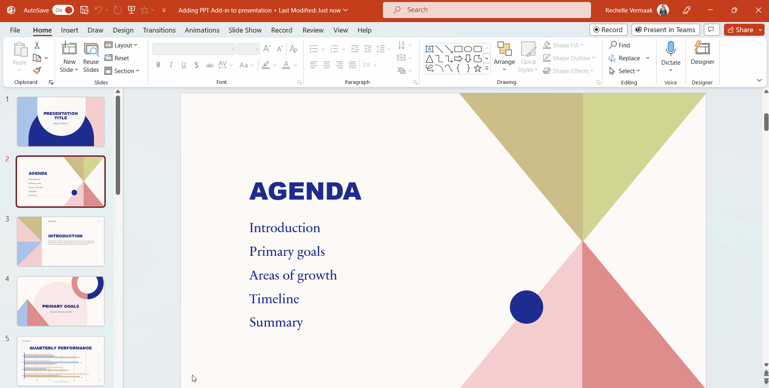
Task: Start Dictate with the microphone icon
Action: click(x=671, y=49)
